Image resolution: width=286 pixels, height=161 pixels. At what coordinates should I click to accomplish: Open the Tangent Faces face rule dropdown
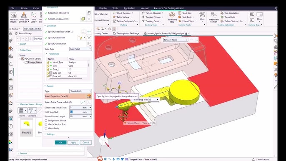tap(176, 40)
